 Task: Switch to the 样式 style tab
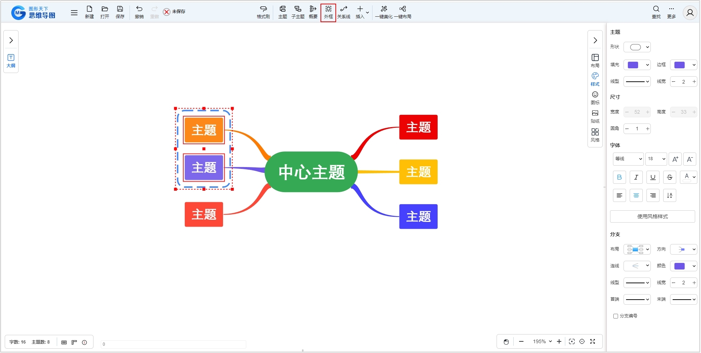[595, 80]
